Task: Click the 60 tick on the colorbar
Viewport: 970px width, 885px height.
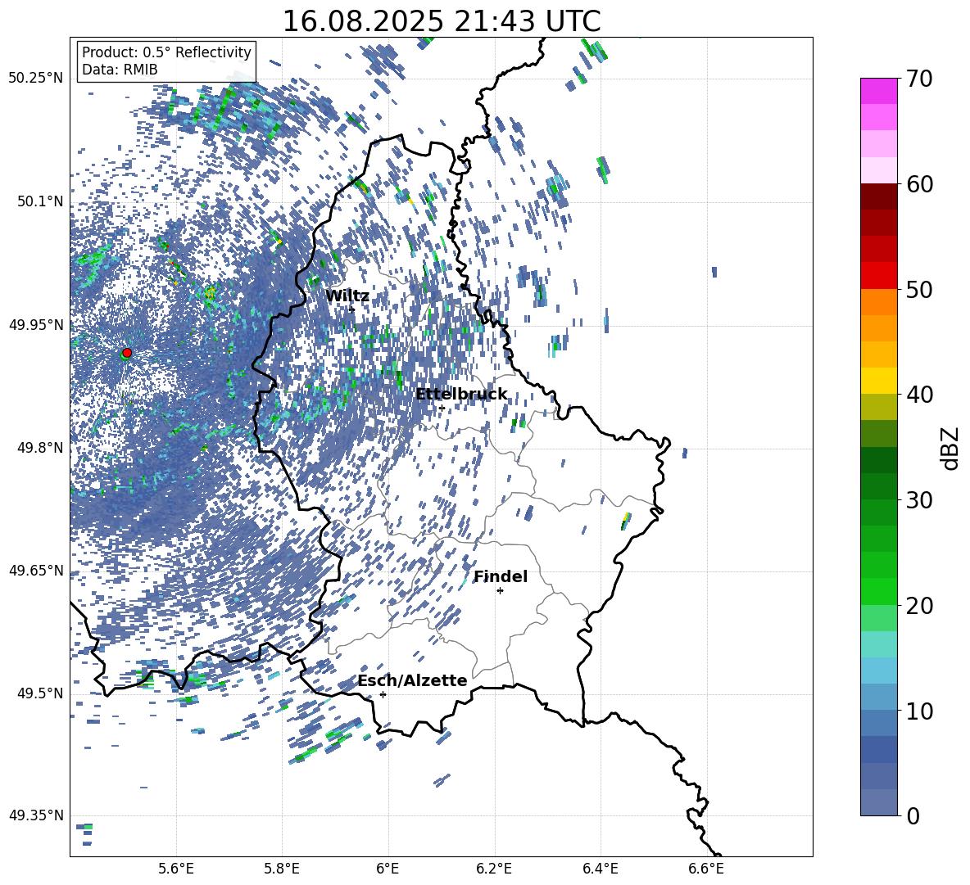Action: [918, 184]
